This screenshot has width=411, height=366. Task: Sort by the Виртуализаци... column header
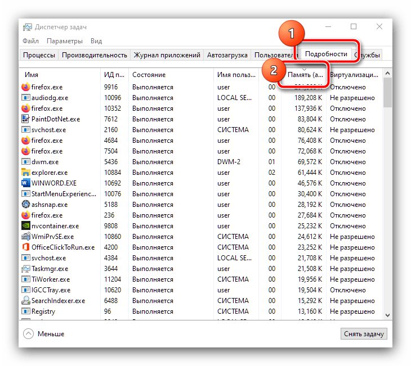pos(354,75)
